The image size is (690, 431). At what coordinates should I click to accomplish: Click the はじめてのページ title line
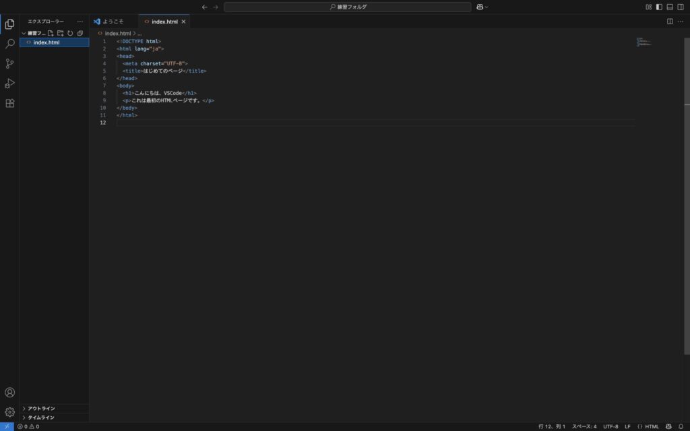click(x=164, y=71)
